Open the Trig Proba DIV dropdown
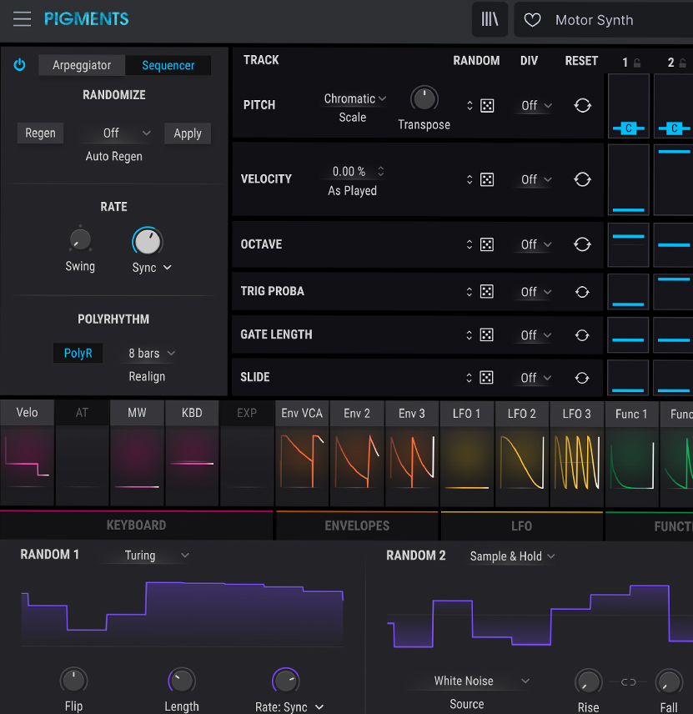The width and height of the screenshot is (693, 714). 535,292
